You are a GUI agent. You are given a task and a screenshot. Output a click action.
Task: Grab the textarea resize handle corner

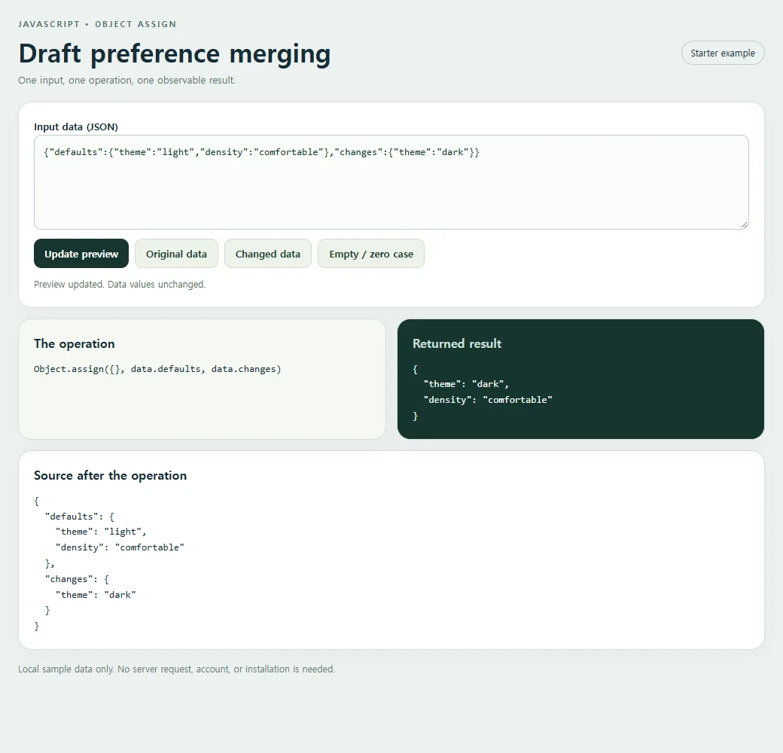click(744, 225)
